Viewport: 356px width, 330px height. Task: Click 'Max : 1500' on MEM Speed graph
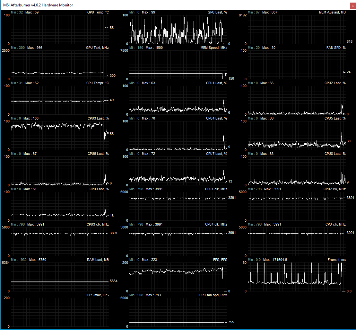(154, 48)
